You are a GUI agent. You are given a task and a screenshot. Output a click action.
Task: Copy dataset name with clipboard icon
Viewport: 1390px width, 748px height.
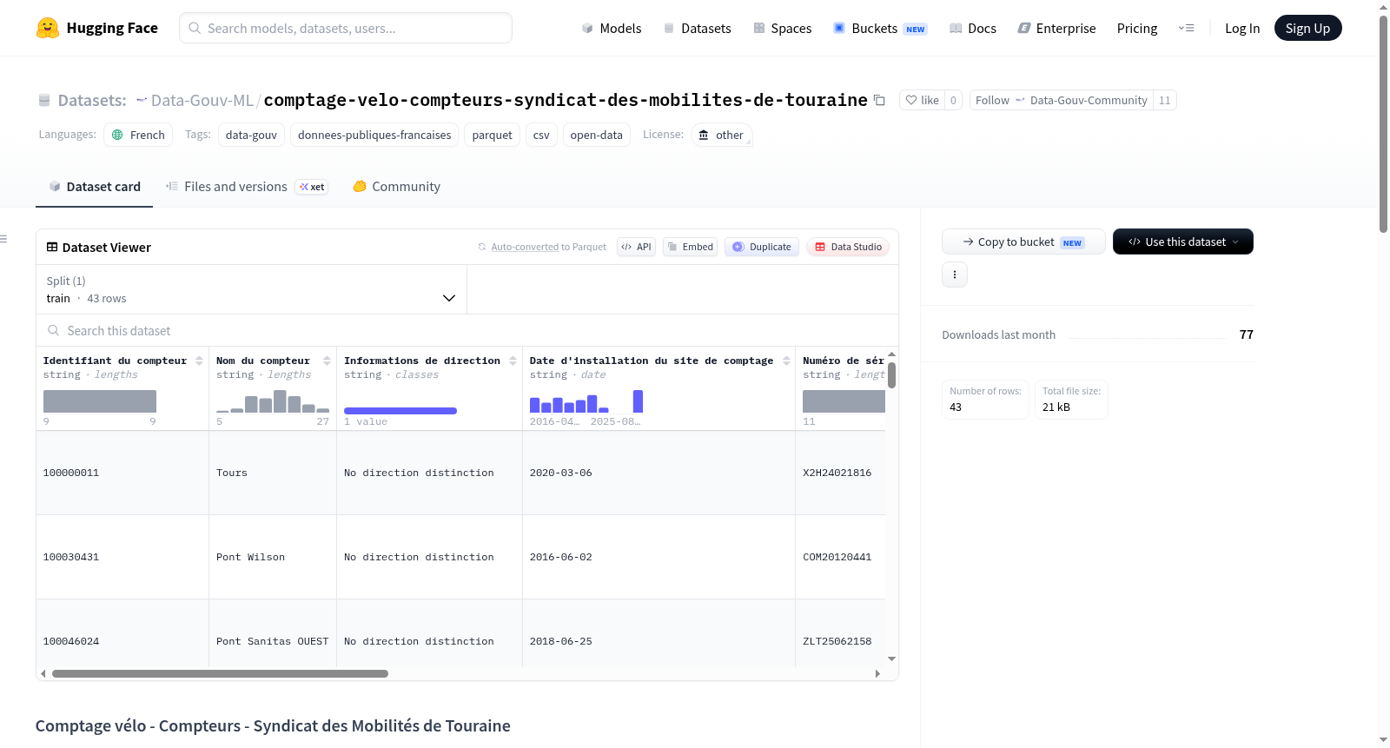click(879, 100)
